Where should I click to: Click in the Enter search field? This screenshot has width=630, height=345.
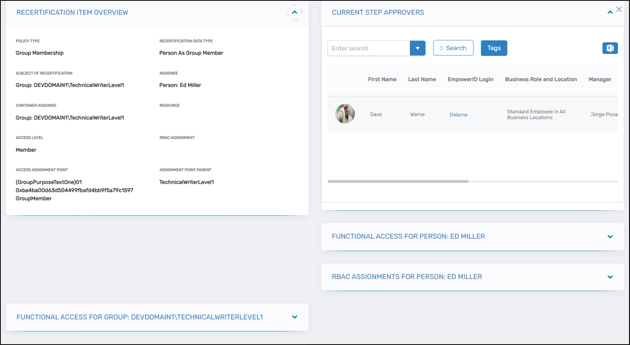pyautogui.click(x=369, y=48)
